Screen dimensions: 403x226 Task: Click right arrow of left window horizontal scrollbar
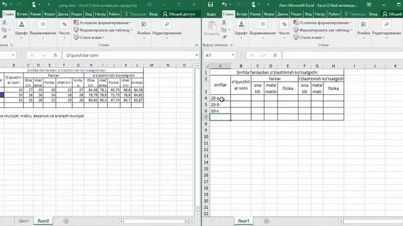pos(192,221)
